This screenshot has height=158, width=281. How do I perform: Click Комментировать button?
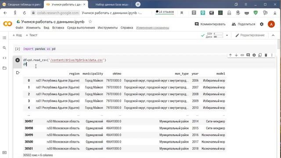210,24
